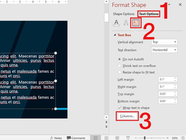Open the Comments pane
The image size is (186, 140).
76,138
